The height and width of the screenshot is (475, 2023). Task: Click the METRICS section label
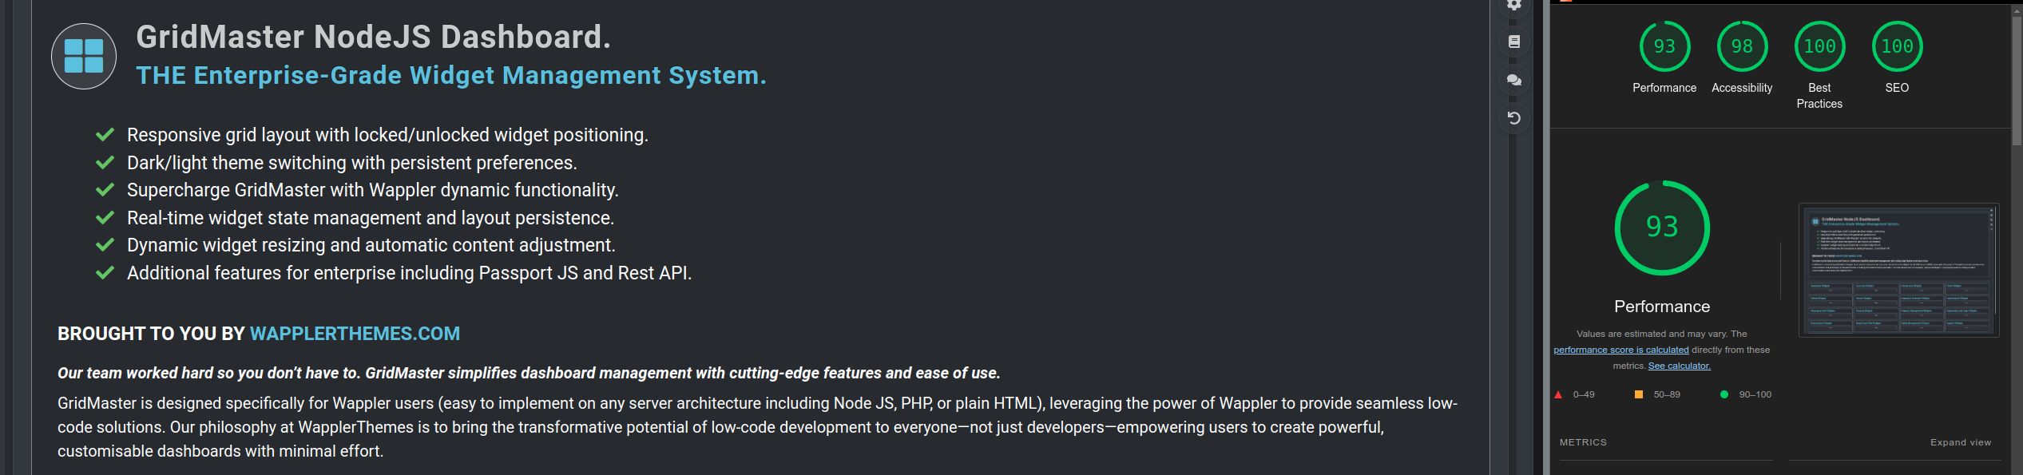[x=1583, y=442]
